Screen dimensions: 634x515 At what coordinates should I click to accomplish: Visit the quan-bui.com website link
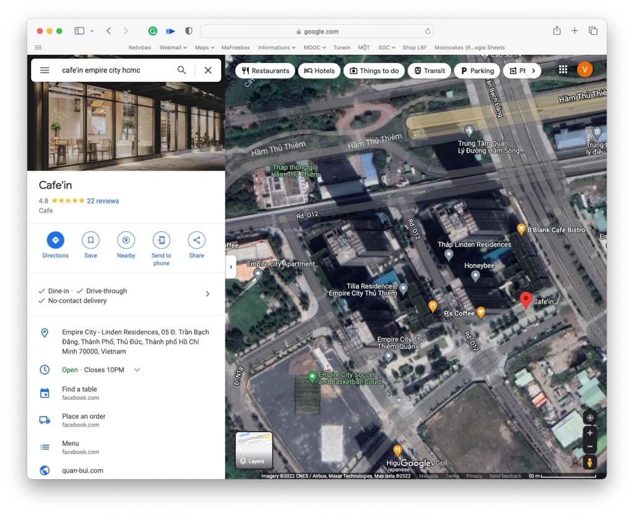click(126, 470)
